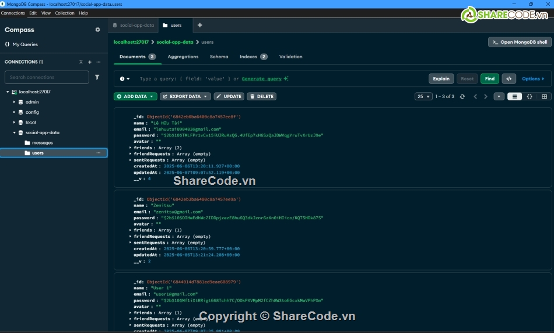Image resolution: width=554 pixels, height=333 pixels.
Task: Go to previous page of documents
Action: (x=475, y=96)
